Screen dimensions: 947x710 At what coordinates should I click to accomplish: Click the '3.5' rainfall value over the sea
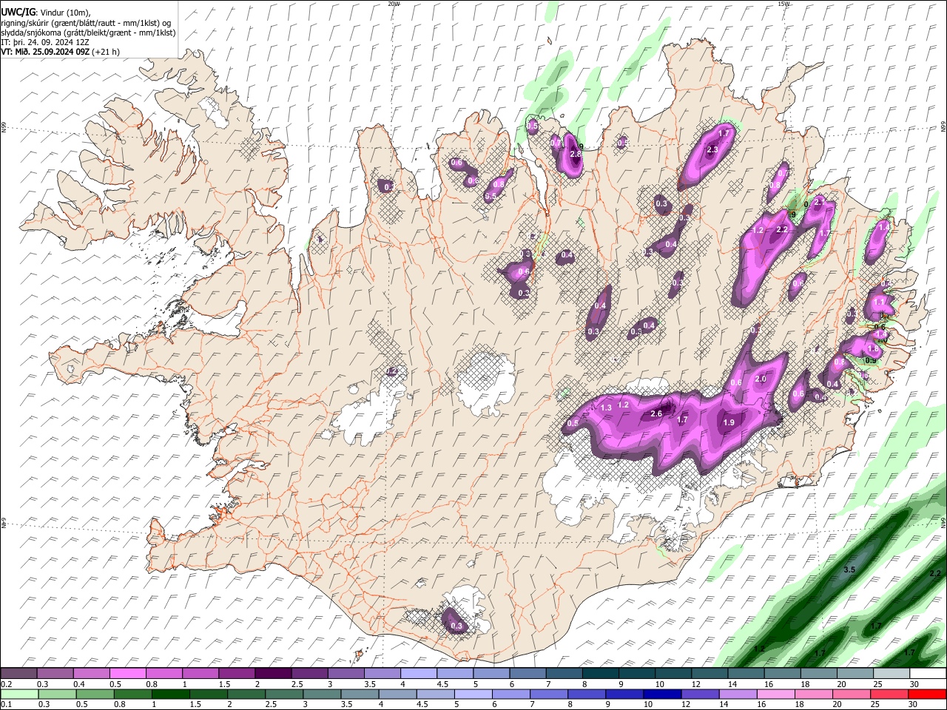pyautogui.click(x=849, y=569)
